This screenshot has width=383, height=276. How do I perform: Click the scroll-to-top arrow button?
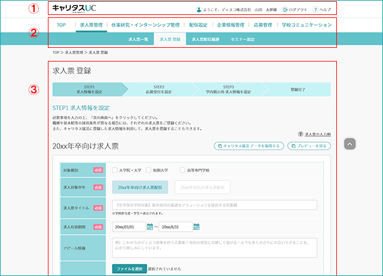[349, 144]
